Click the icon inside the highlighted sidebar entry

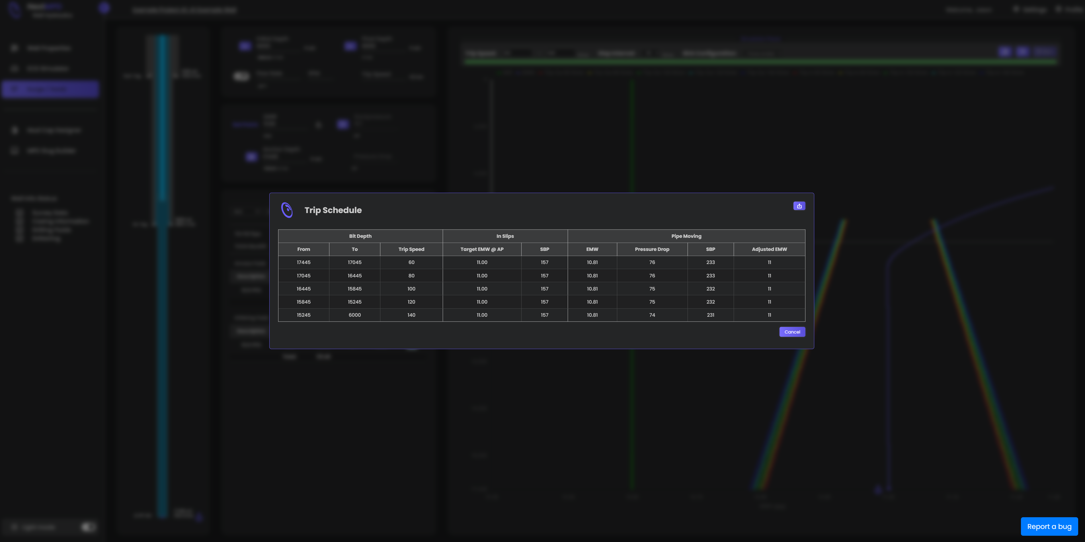click(15, 89)
